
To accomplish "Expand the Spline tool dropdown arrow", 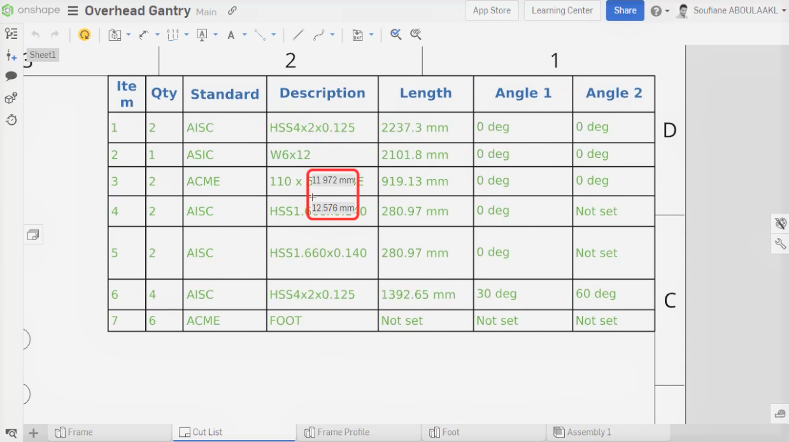I will [x=332, y=35].
